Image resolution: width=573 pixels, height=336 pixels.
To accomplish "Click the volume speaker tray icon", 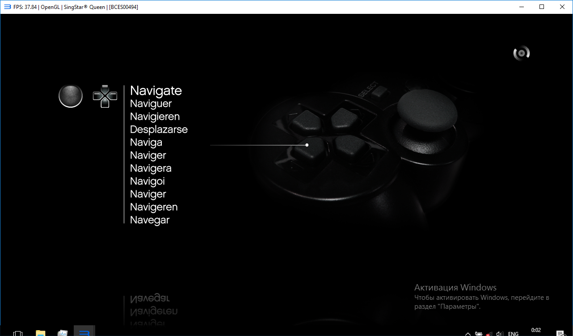I will [x=500, y=333].
